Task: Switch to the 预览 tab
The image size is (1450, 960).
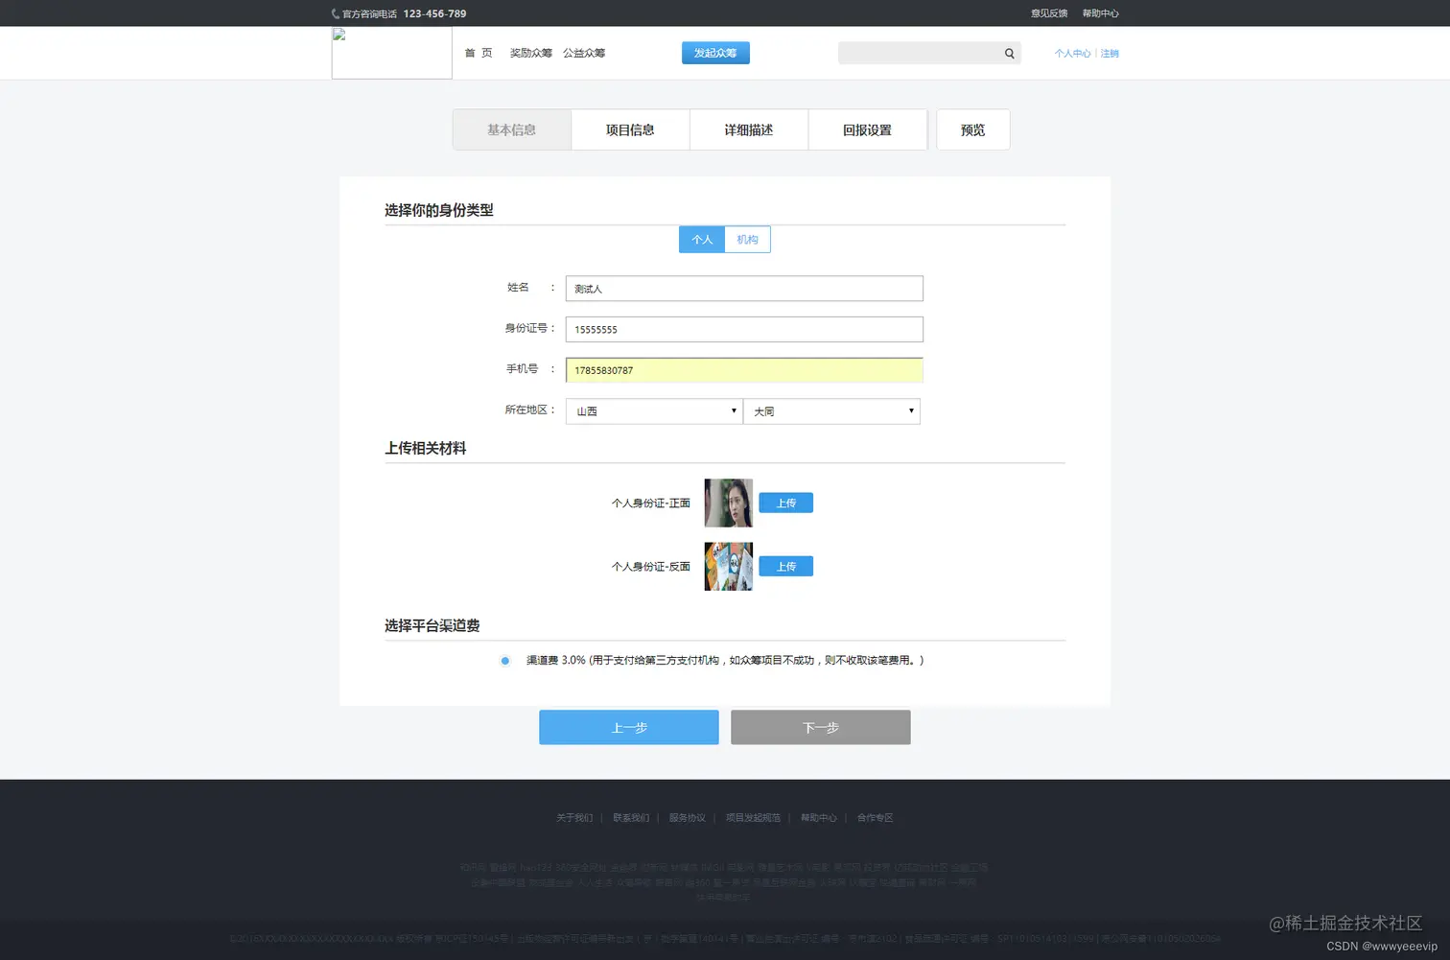Action: 972,129
